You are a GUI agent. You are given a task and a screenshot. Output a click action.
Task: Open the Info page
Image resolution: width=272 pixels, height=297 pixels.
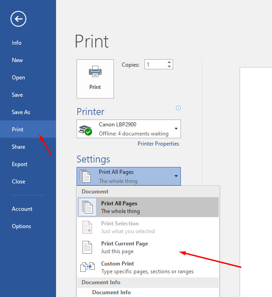click(17, 43)
